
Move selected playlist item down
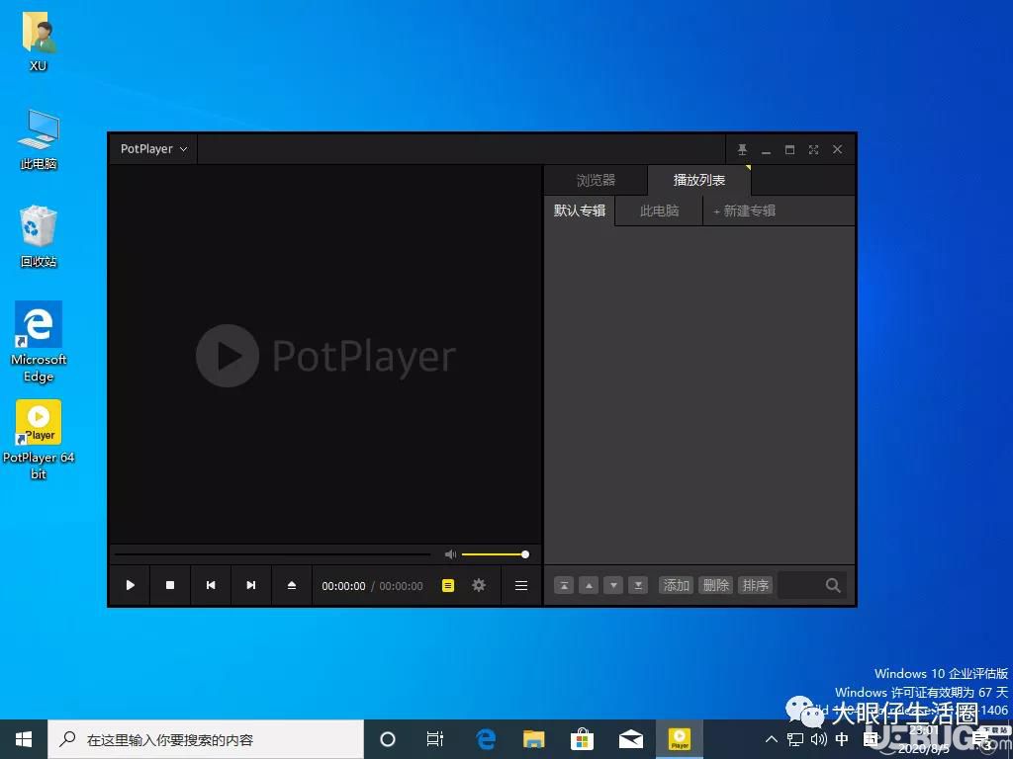613,585
